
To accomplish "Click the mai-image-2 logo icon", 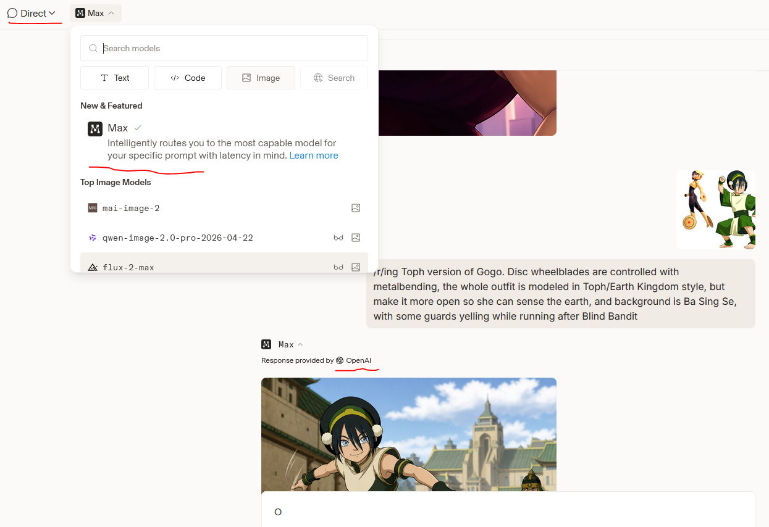I will 93,208.
